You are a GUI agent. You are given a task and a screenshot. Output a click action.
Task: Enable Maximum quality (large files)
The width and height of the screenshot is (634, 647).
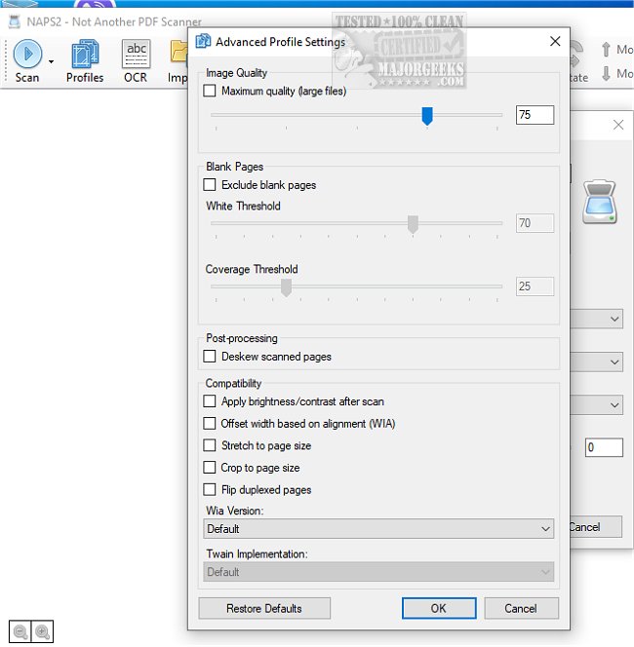pos(210,91)
